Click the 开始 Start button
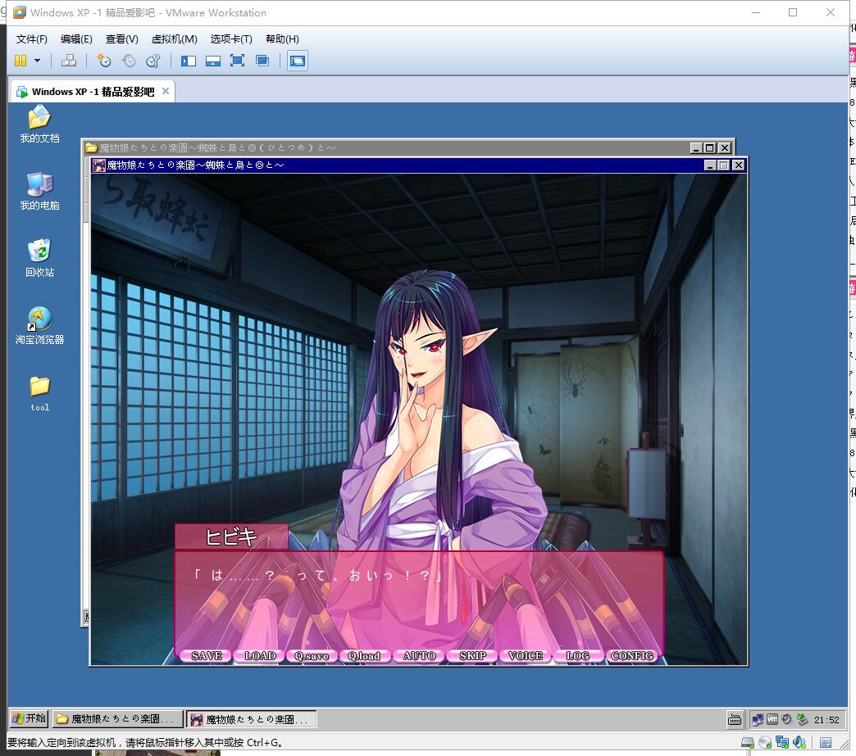The width and height of the screenshot is (856, 756). tap(29, 718)
